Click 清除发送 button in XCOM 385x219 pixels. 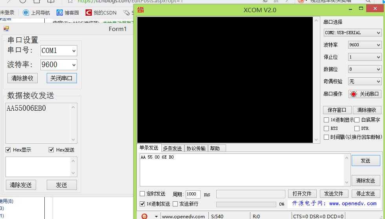tap(366, 181)
